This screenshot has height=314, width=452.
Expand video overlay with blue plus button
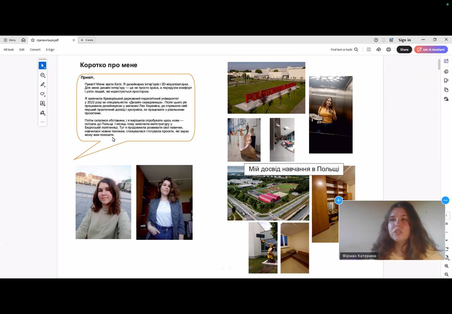(338, 200)
